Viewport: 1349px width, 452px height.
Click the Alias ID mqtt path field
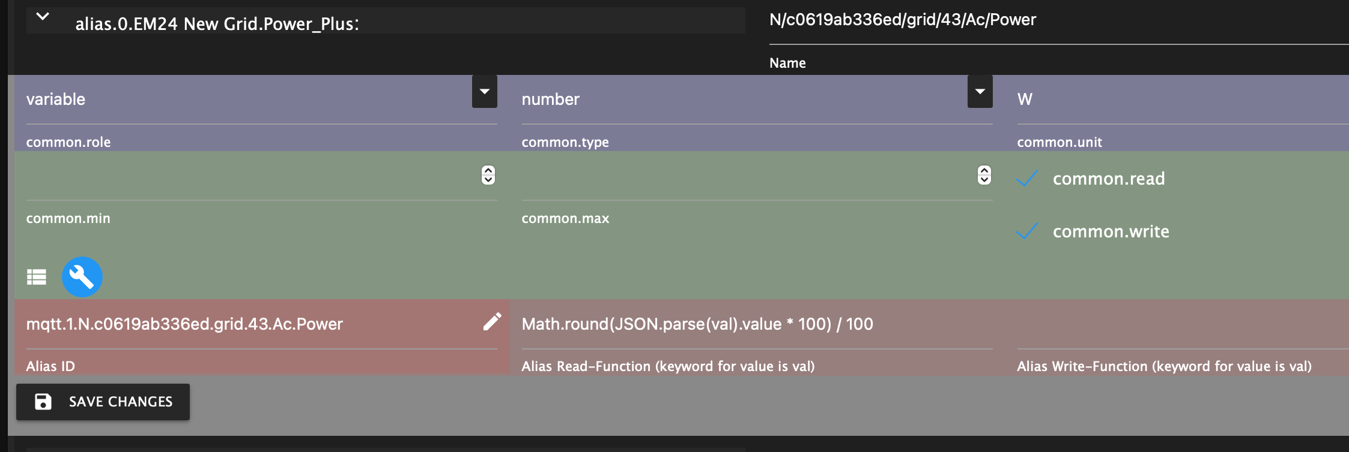[x=246, y=324]
